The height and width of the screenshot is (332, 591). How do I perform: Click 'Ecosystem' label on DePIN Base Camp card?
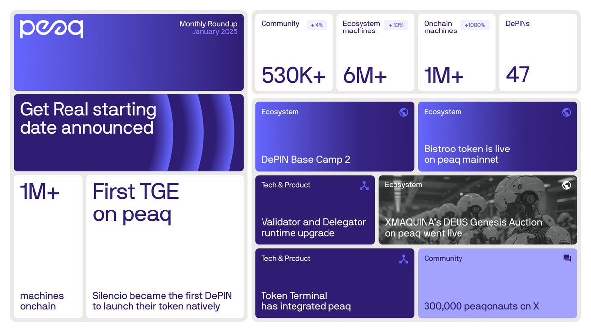[280, 112]
